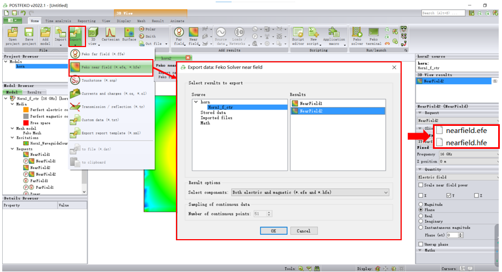Click the continuous points stepper
The height and width of the screenshot is (272, 502).
[x=269, y=213]
